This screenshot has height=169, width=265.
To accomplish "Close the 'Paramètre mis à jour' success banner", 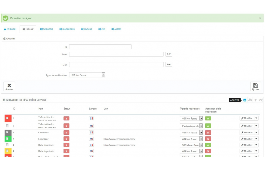I will 260,18.
